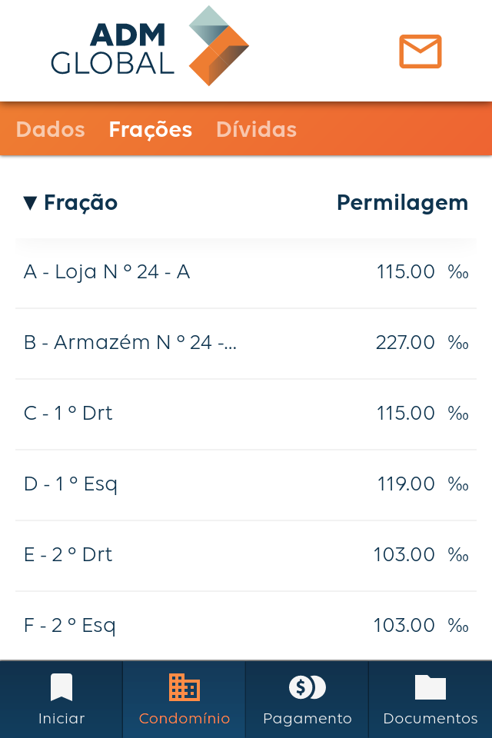Image resolution: width=492 pixels, height=738 pixels.
Task: Change sort order using the Fração arrow
Action: click(x=29, y=202)
